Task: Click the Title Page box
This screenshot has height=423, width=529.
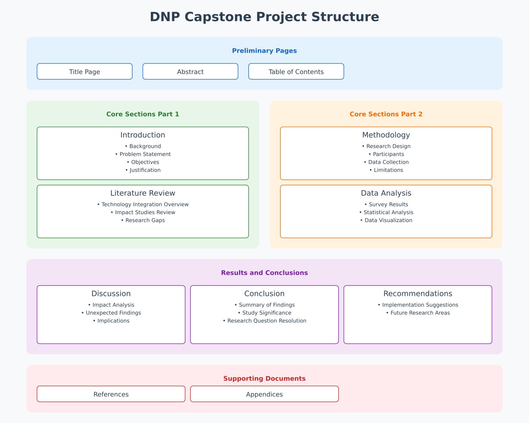Action: [x=84, y=72]
